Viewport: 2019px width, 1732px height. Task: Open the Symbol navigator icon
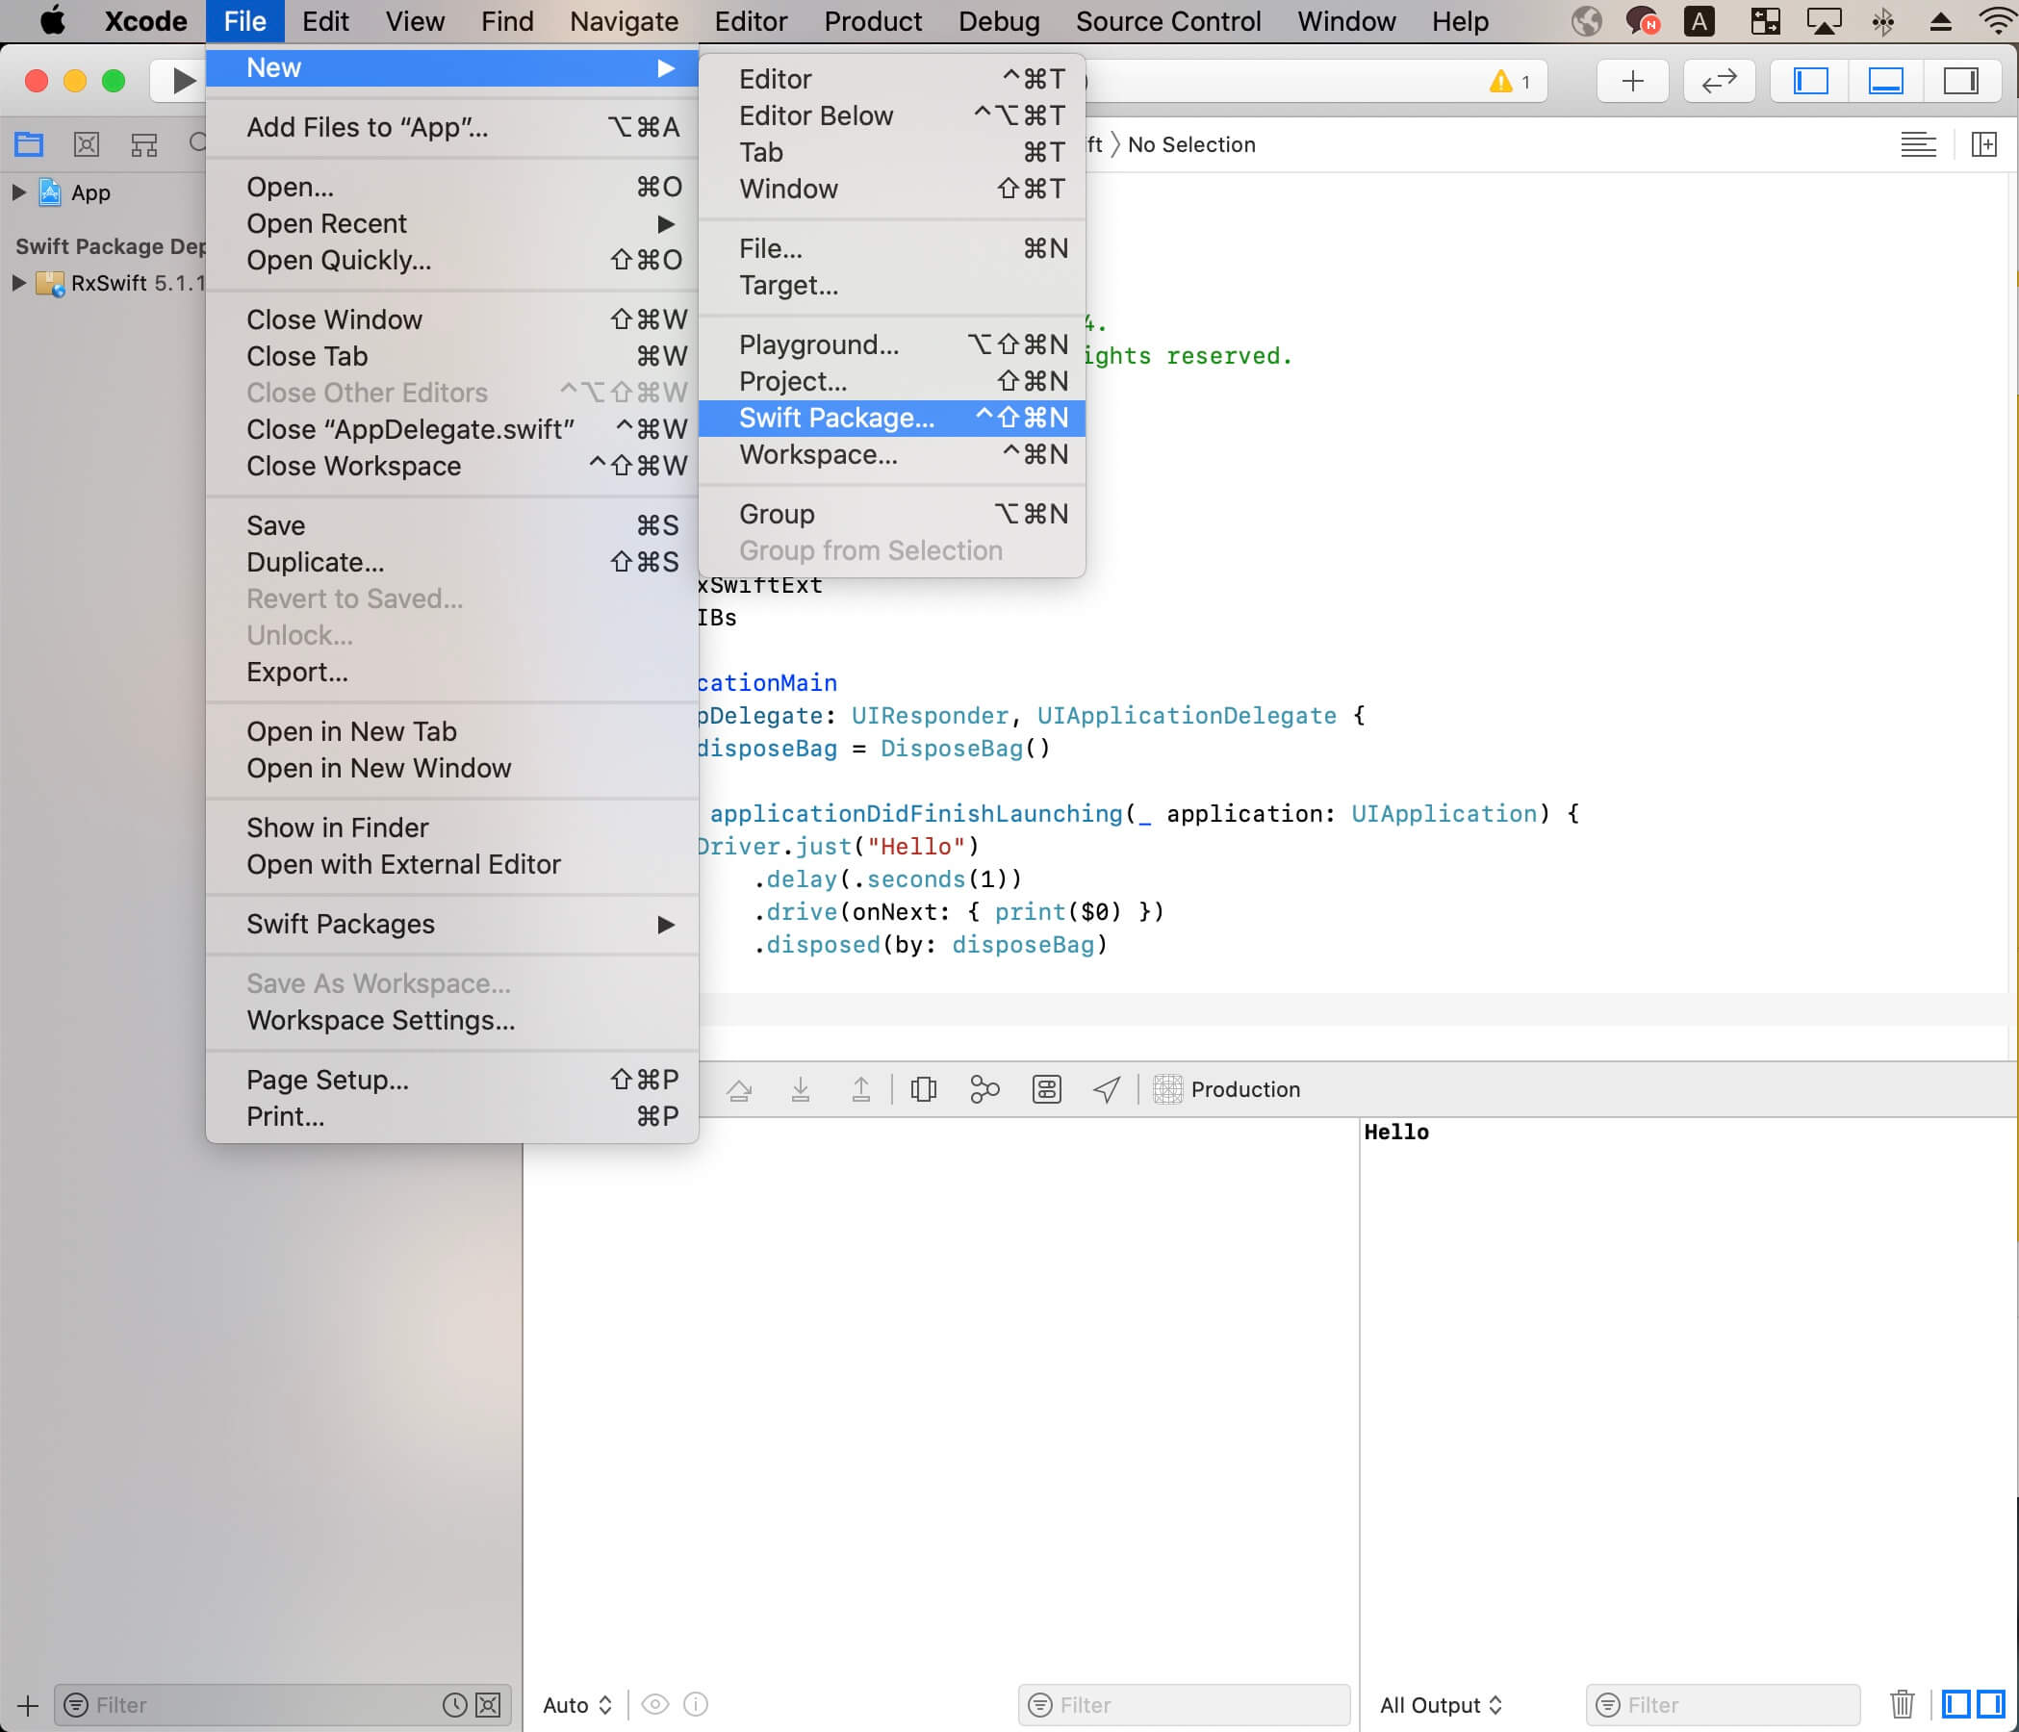[144, 144]
